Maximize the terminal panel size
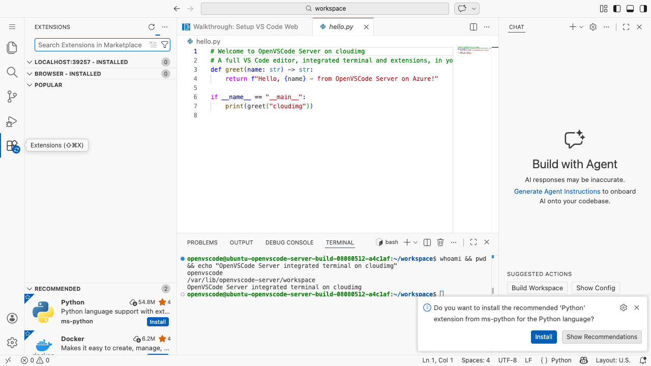 pyautogui.click(x=473, y=242)
